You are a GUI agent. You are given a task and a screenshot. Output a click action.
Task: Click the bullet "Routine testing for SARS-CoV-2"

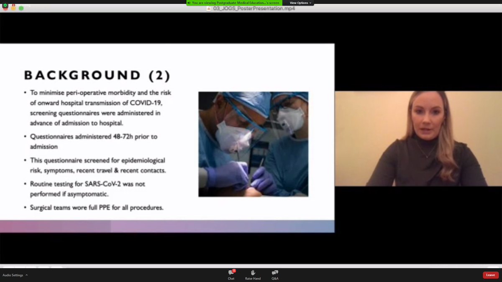click(x=88, y=189)
